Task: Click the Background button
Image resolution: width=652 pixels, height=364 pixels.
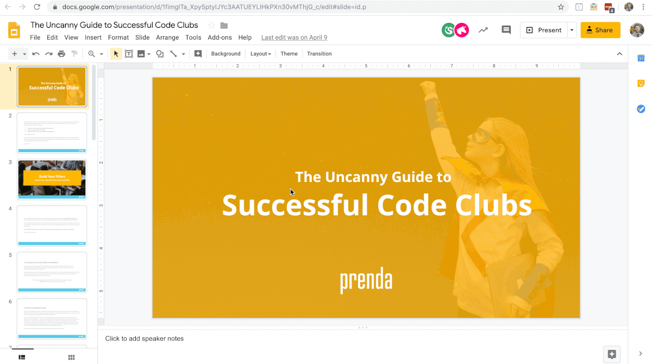Action: tap(225, 54)
